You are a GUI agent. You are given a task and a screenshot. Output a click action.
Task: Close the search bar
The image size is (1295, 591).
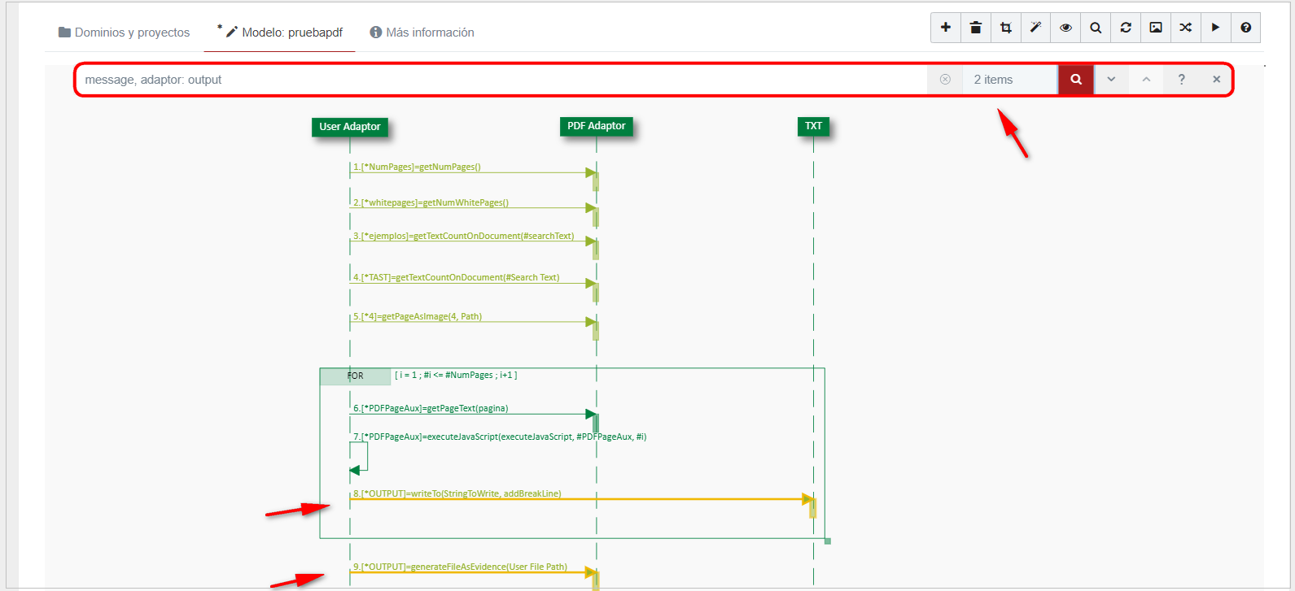pos(1216,80)
